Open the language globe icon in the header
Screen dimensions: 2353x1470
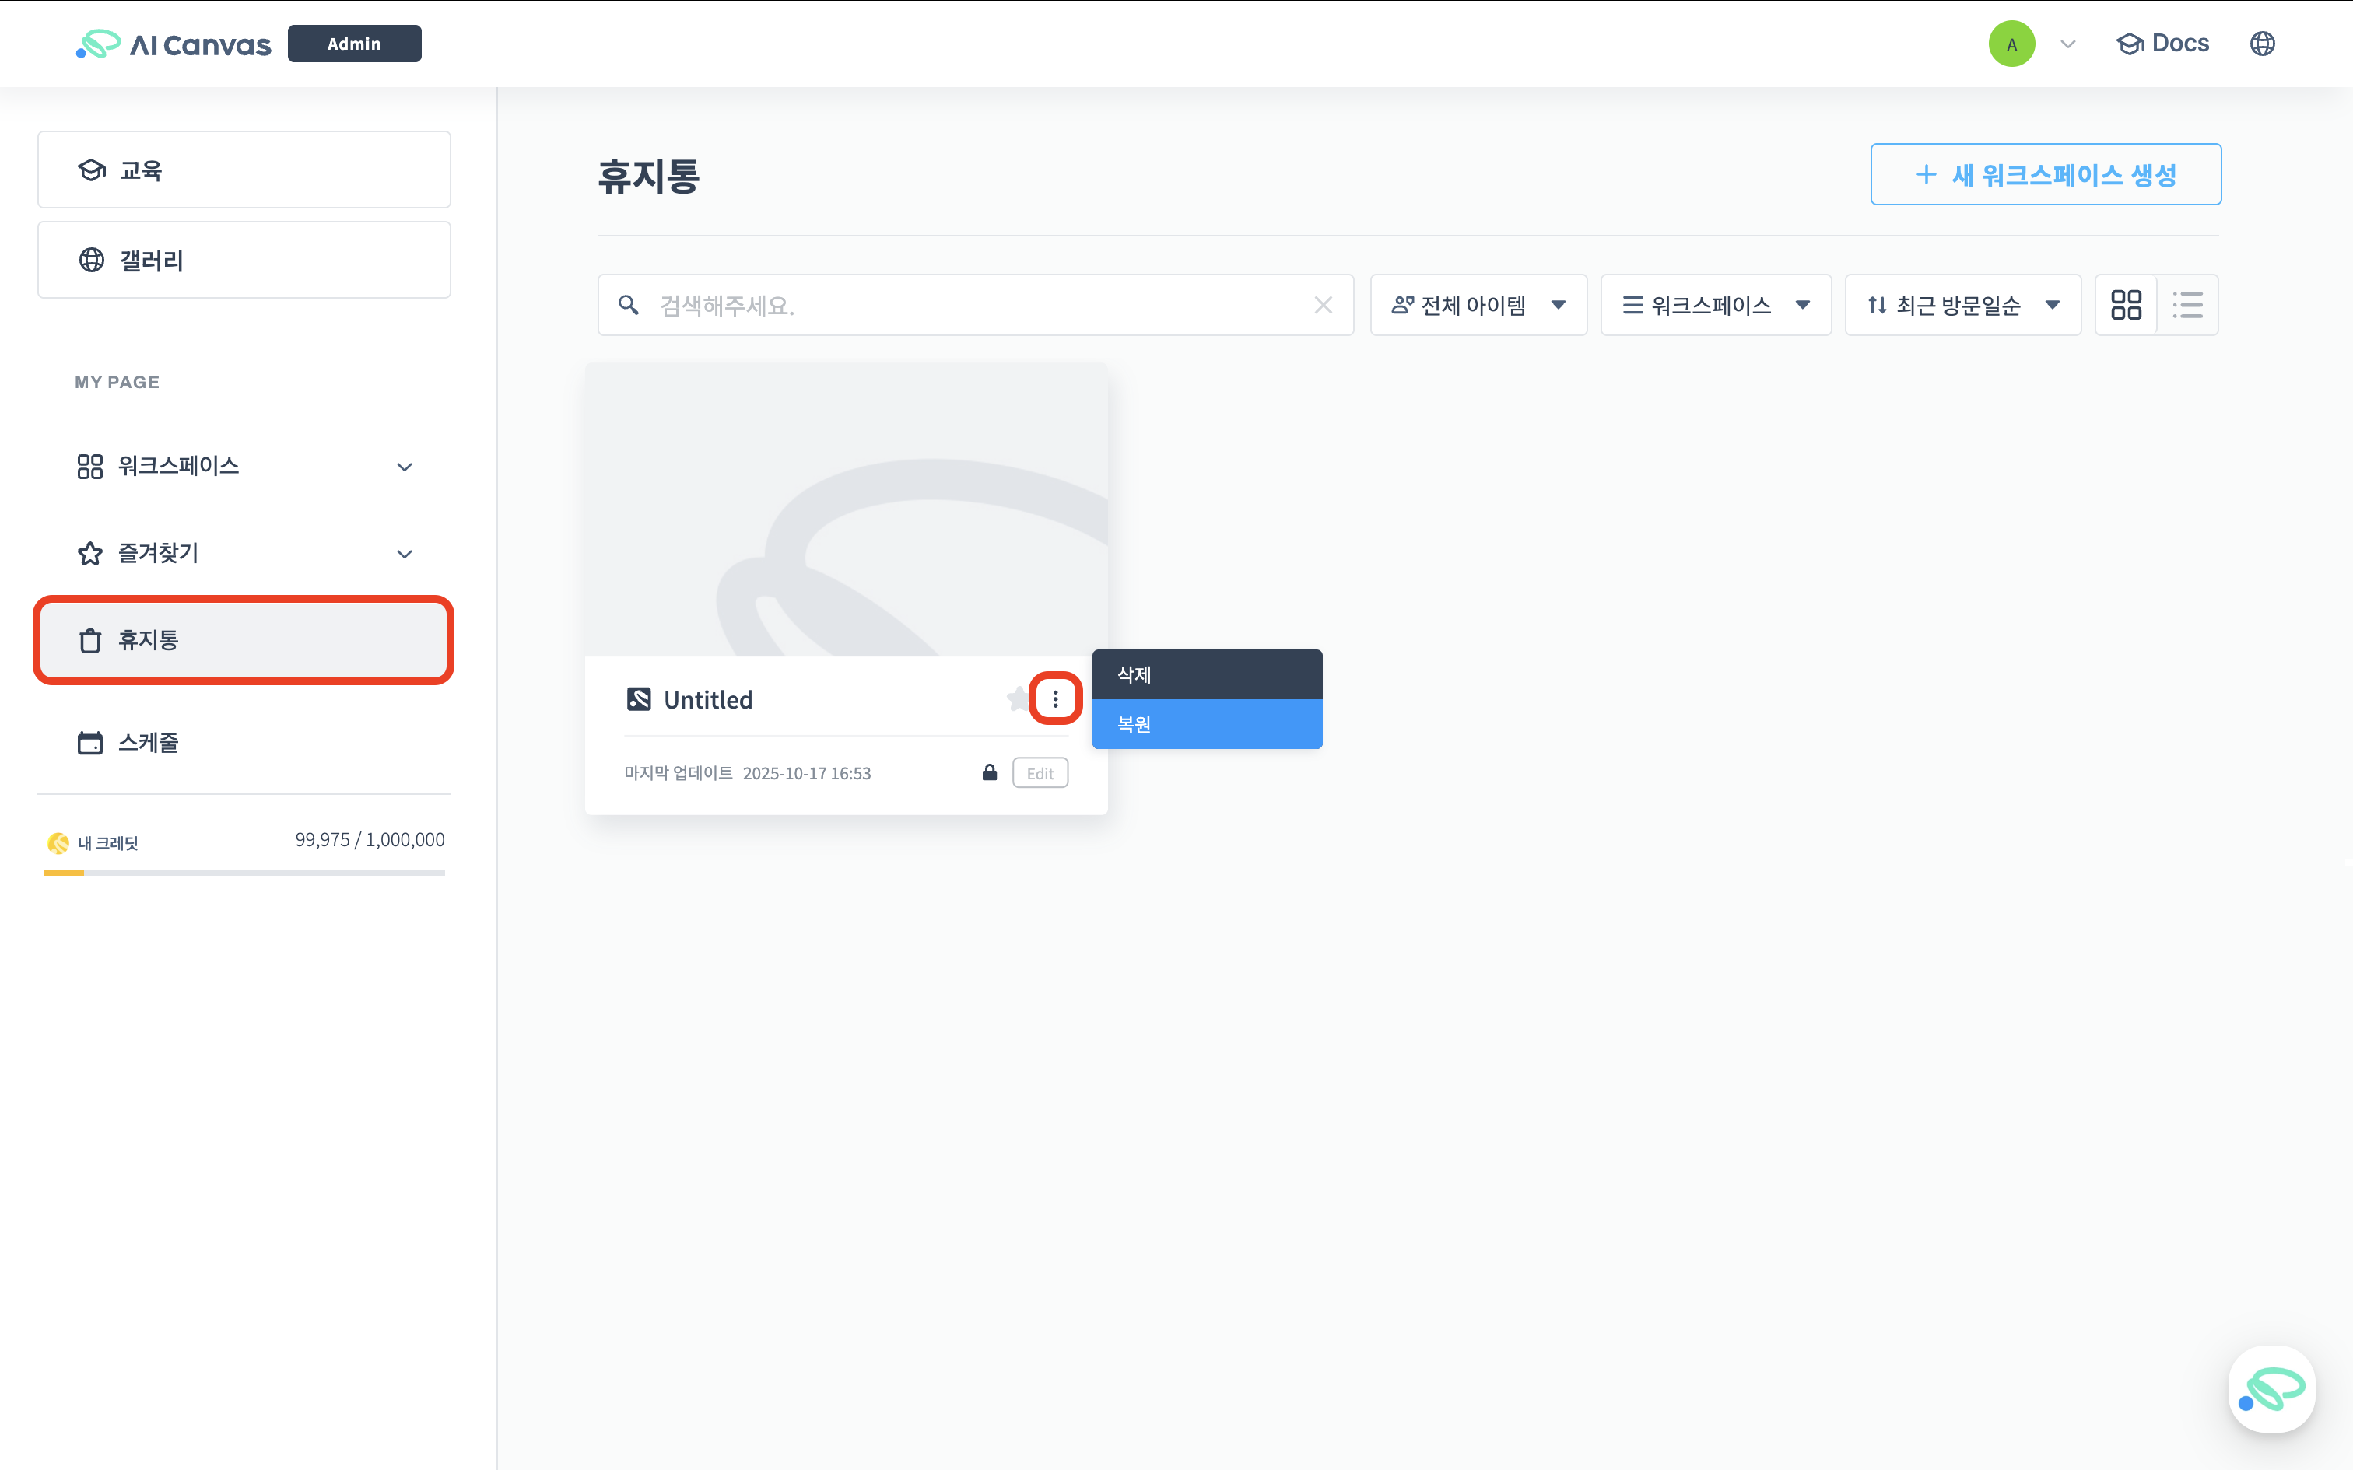[x=2263, y=43]
